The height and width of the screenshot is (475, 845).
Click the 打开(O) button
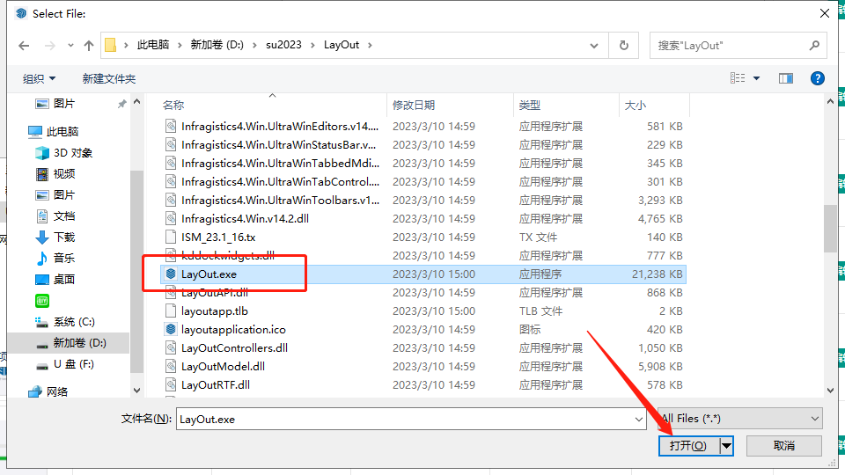click(x=688, y=446)
